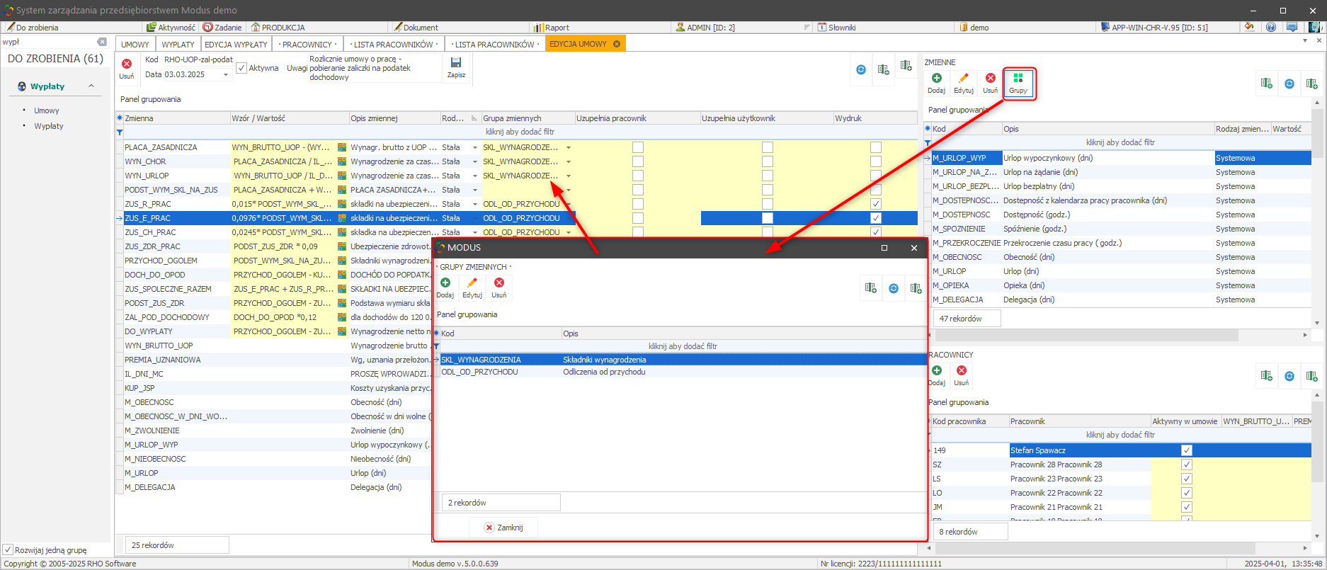The image size is (1327, 570).
Task: Click Zapisz save icon in contract header
Action: (456, 67)
